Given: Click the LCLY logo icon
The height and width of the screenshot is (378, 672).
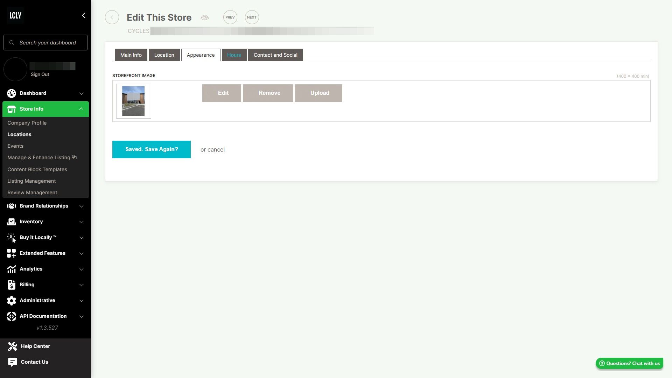Looking at the screenshot, I should 15,15.
